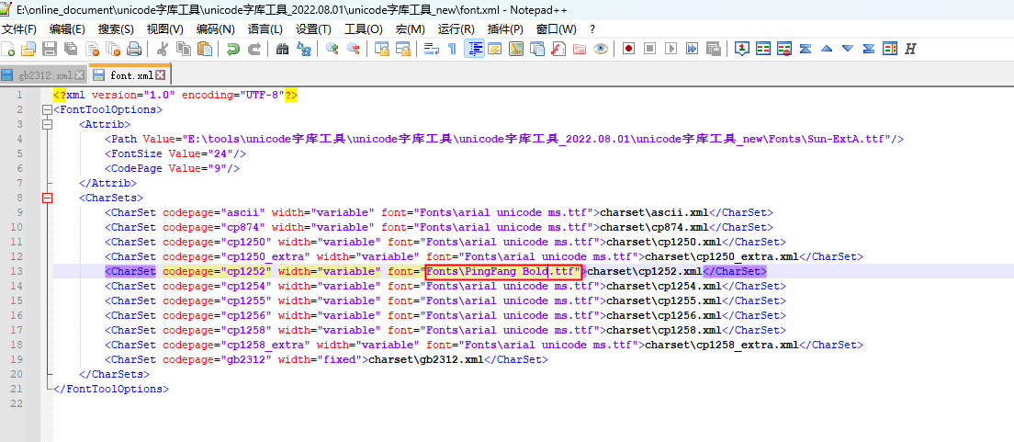Click the italic H toolbar icon

pyautogui.click(x=910, y=49)
